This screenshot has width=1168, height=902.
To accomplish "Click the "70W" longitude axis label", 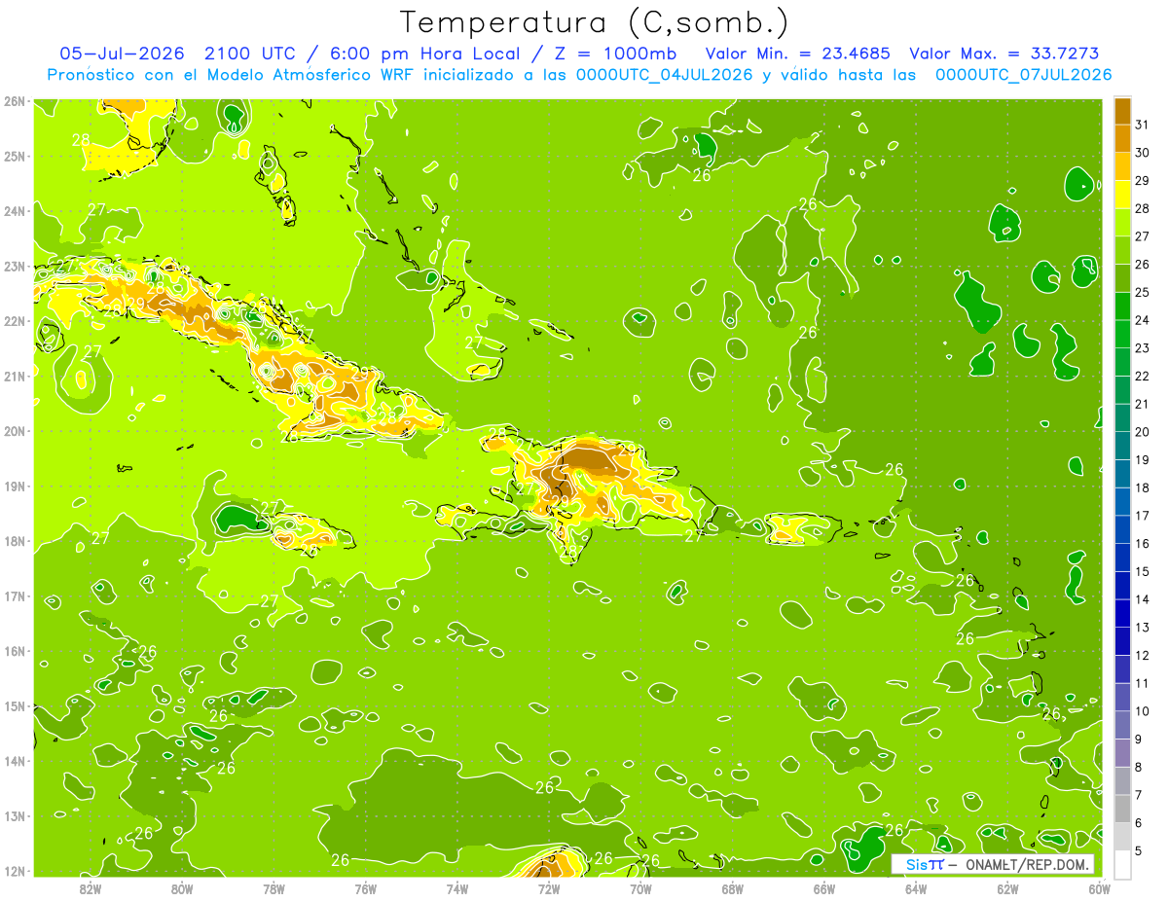I will point(640,888).
